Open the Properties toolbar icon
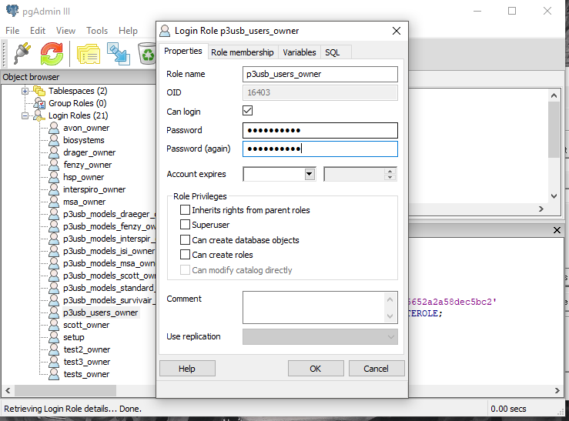Image resolution: width=569 pixels, height=421 pixels. pos(89,55)
